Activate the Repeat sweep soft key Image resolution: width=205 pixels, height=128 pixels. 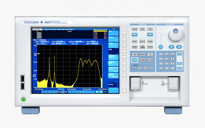tap(113, 39)
